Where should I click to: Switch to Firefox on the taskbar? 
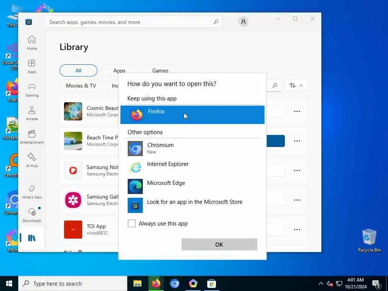point(156,283)
